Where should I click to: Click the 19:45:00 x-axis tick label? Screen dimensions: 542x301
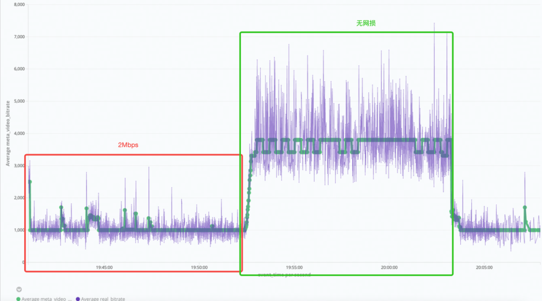tap(104, 268)
